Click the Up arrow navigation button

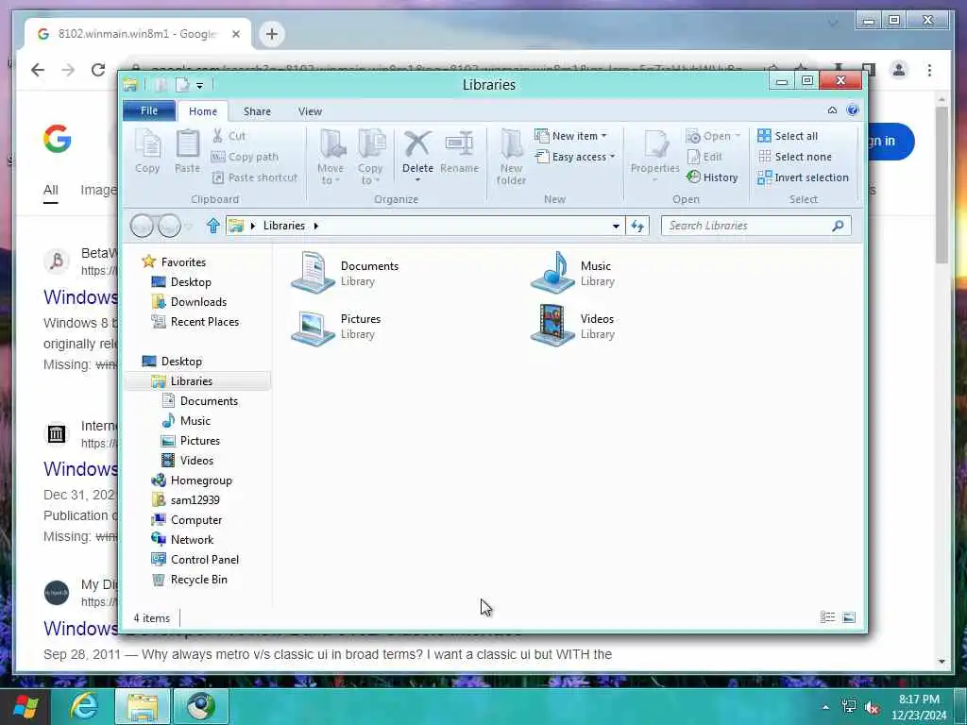point(212,226)
